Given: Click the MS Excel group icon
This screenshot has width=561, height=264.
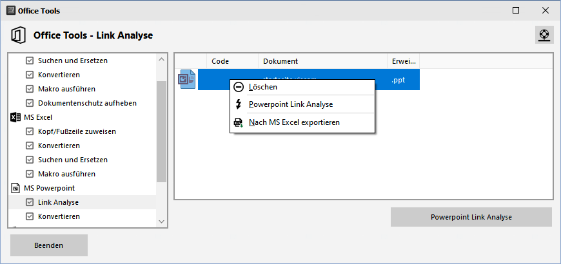Looking at the screenshot, I should [15, 117].
